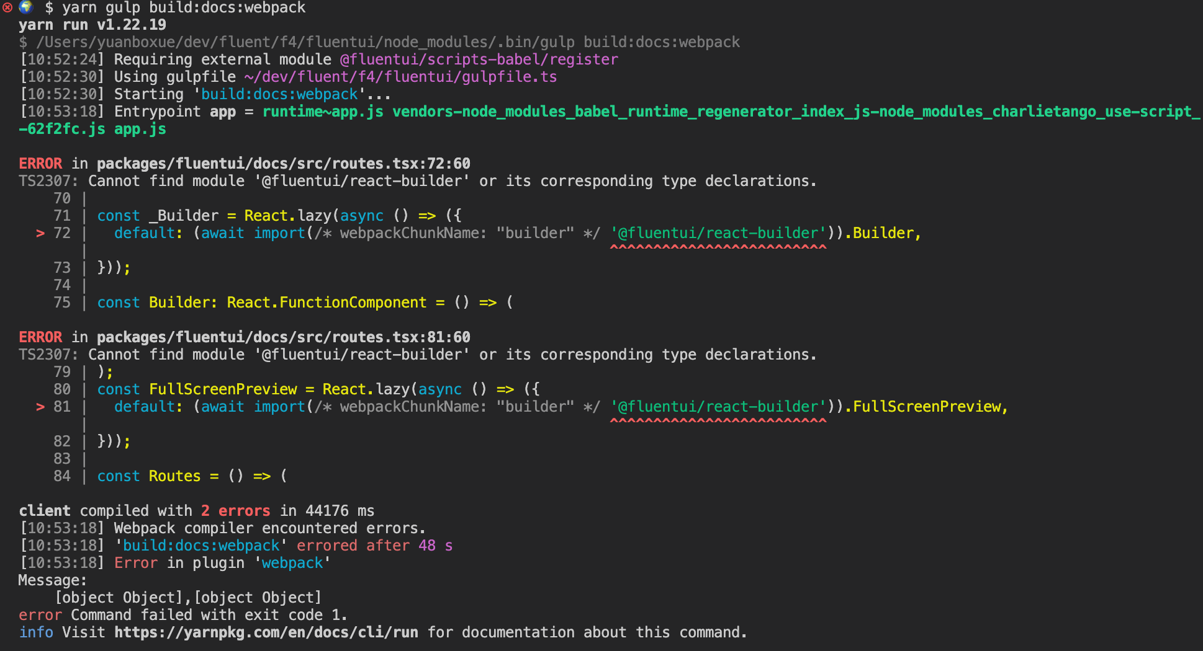
Task: Click the 'build:docs:webpack' task name text
Action: coord(279,94)
